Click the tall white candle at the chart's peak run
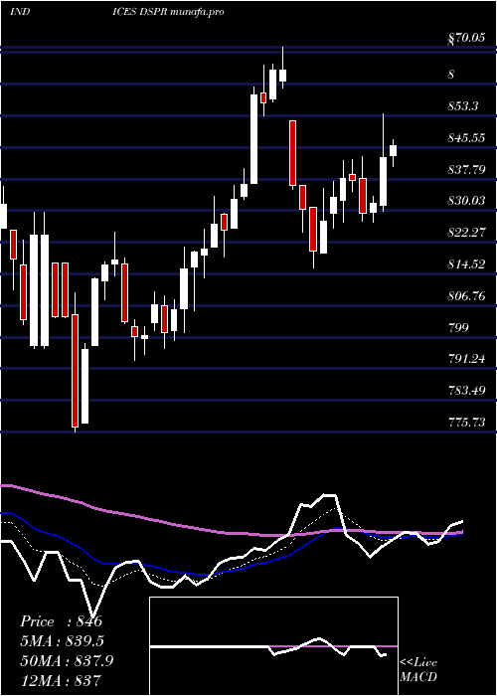497x696 pixels. 253,139
